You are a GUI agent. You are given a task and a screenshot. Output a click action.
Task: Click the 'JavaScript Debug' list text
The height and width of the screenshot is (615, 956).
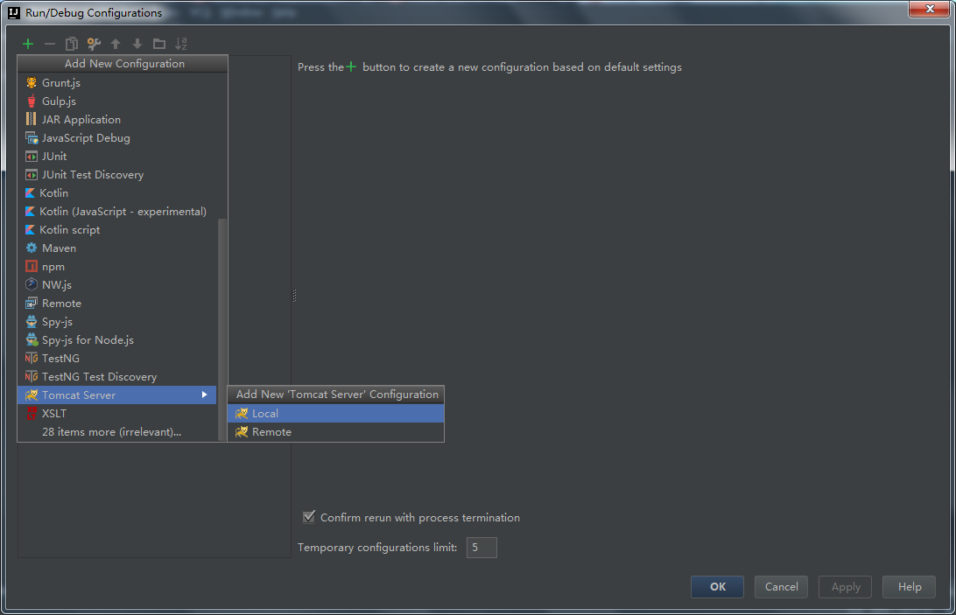(86, 138)
